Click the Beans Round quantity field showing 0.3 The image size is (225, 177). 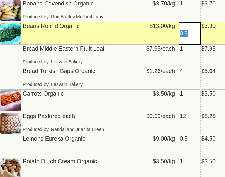click(190, 33)
